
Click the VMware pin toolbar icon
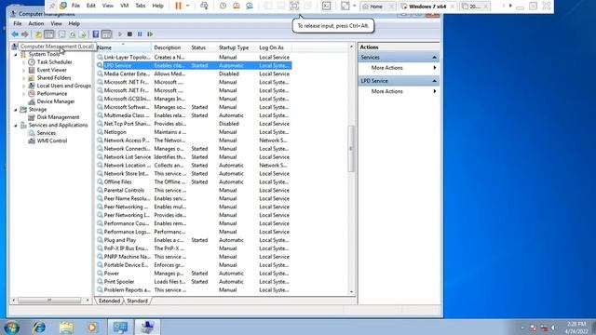point(52,6)
